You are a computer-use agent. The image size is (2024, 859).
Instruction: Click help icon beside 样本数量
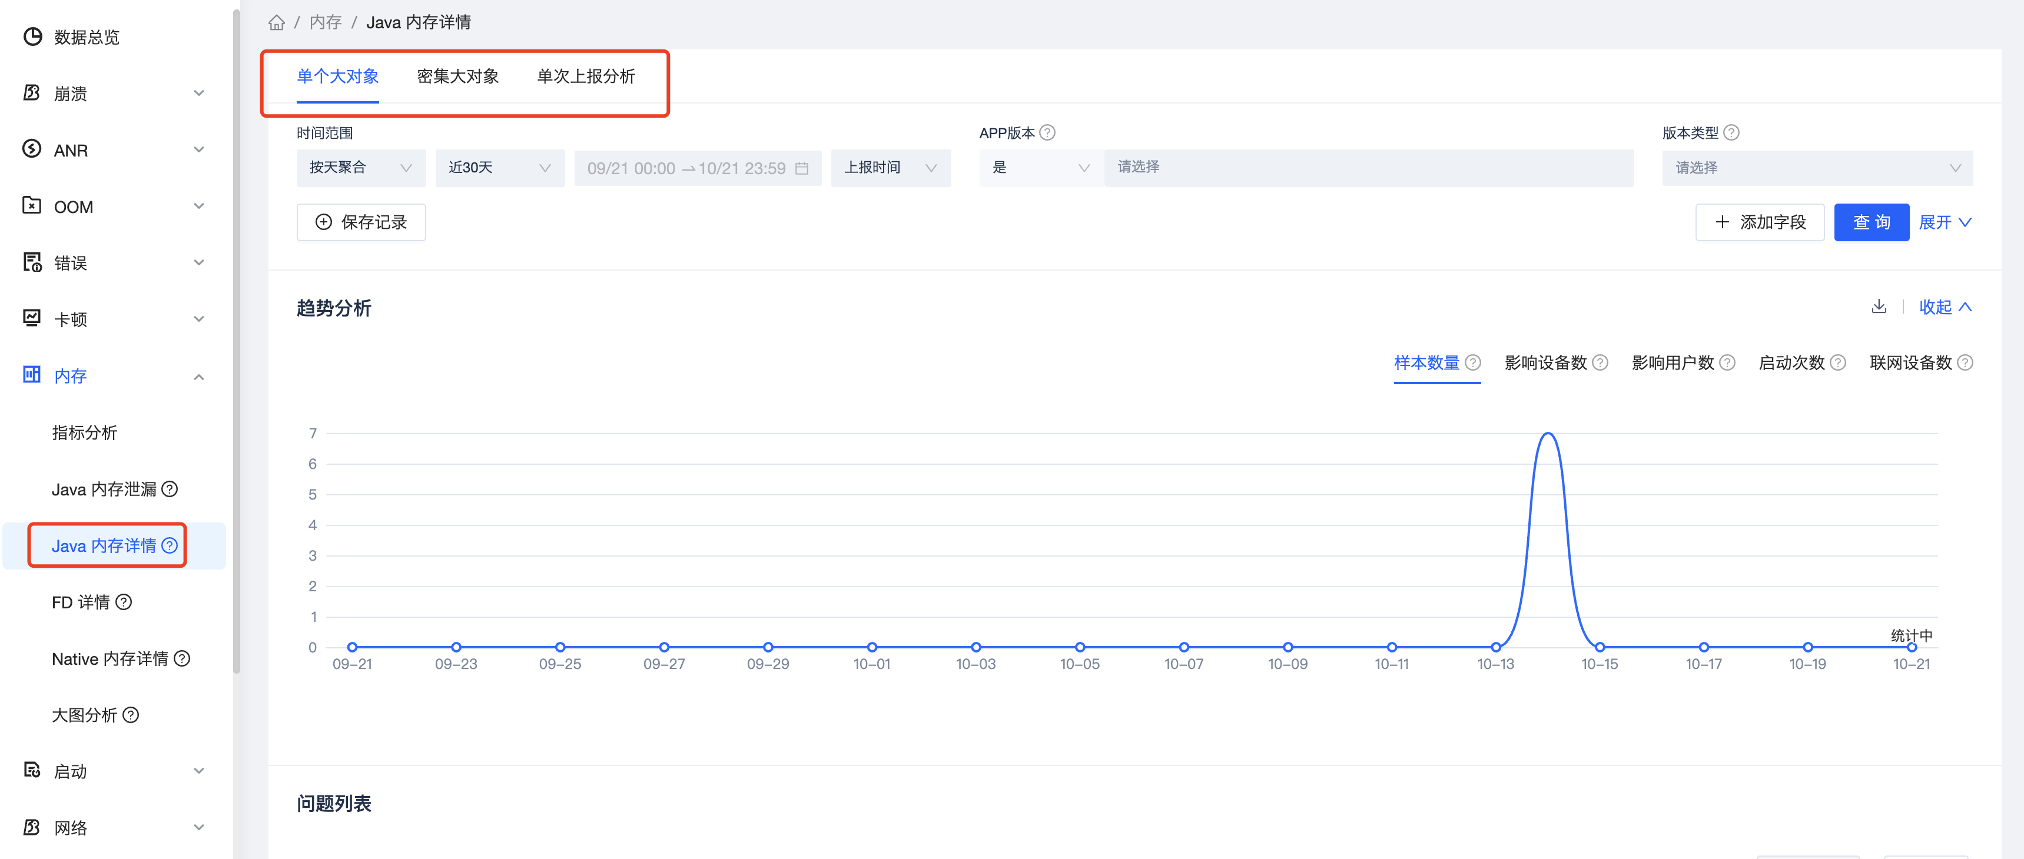click(1473, 363)
